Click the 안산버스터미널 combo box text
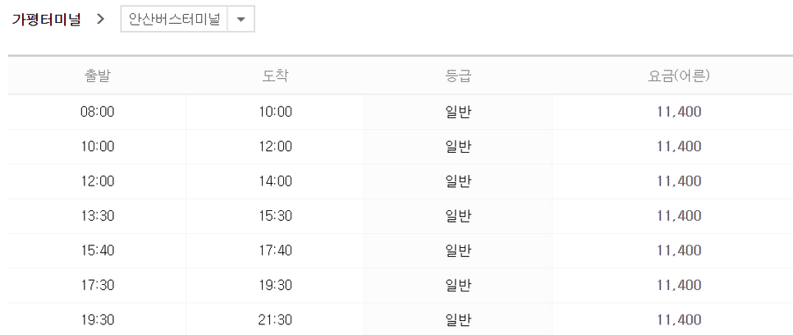The image size is (793, 335). click(175, 20)
